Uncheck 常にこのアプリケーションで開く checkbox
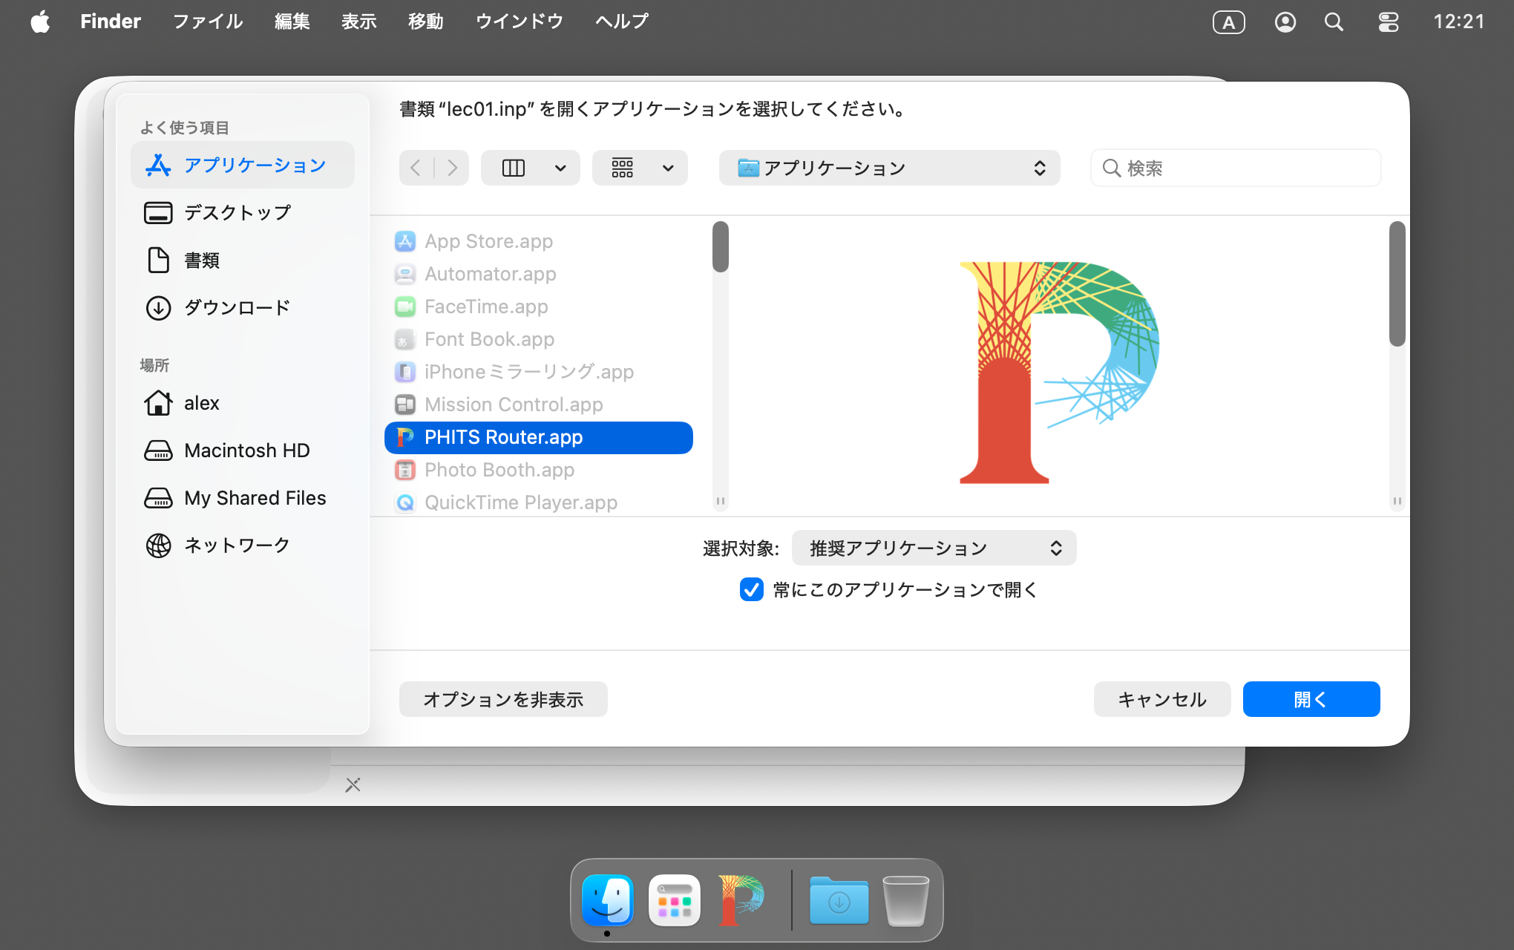 click(751, 589)
